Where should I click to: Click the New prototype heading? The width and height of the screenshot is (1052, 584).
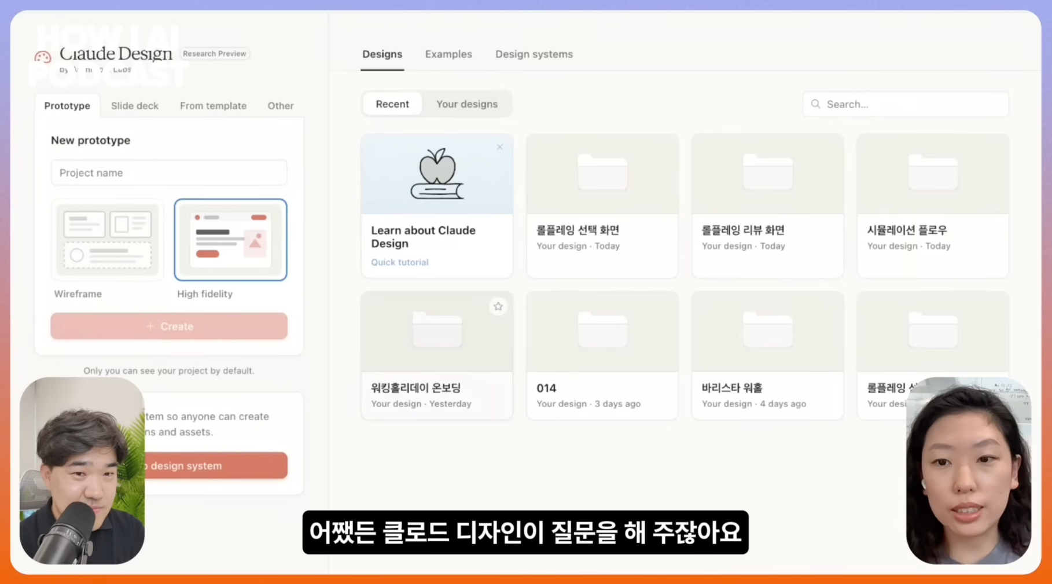coord(91,141)
